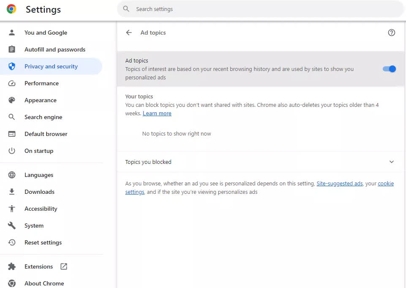
Task: Click the System wrench icon
Action: [12, 226]
